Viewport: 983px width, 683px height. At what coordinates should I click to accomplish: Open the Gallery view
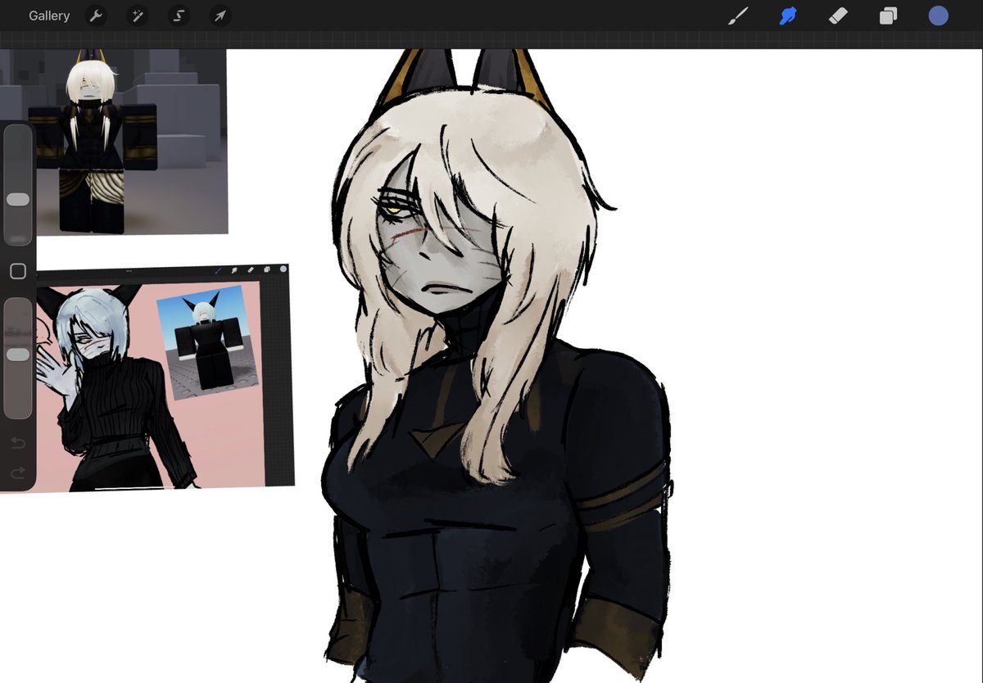coord(49,16)
